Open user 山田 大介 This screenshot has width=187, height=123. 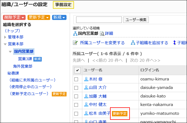coord(98,88)
